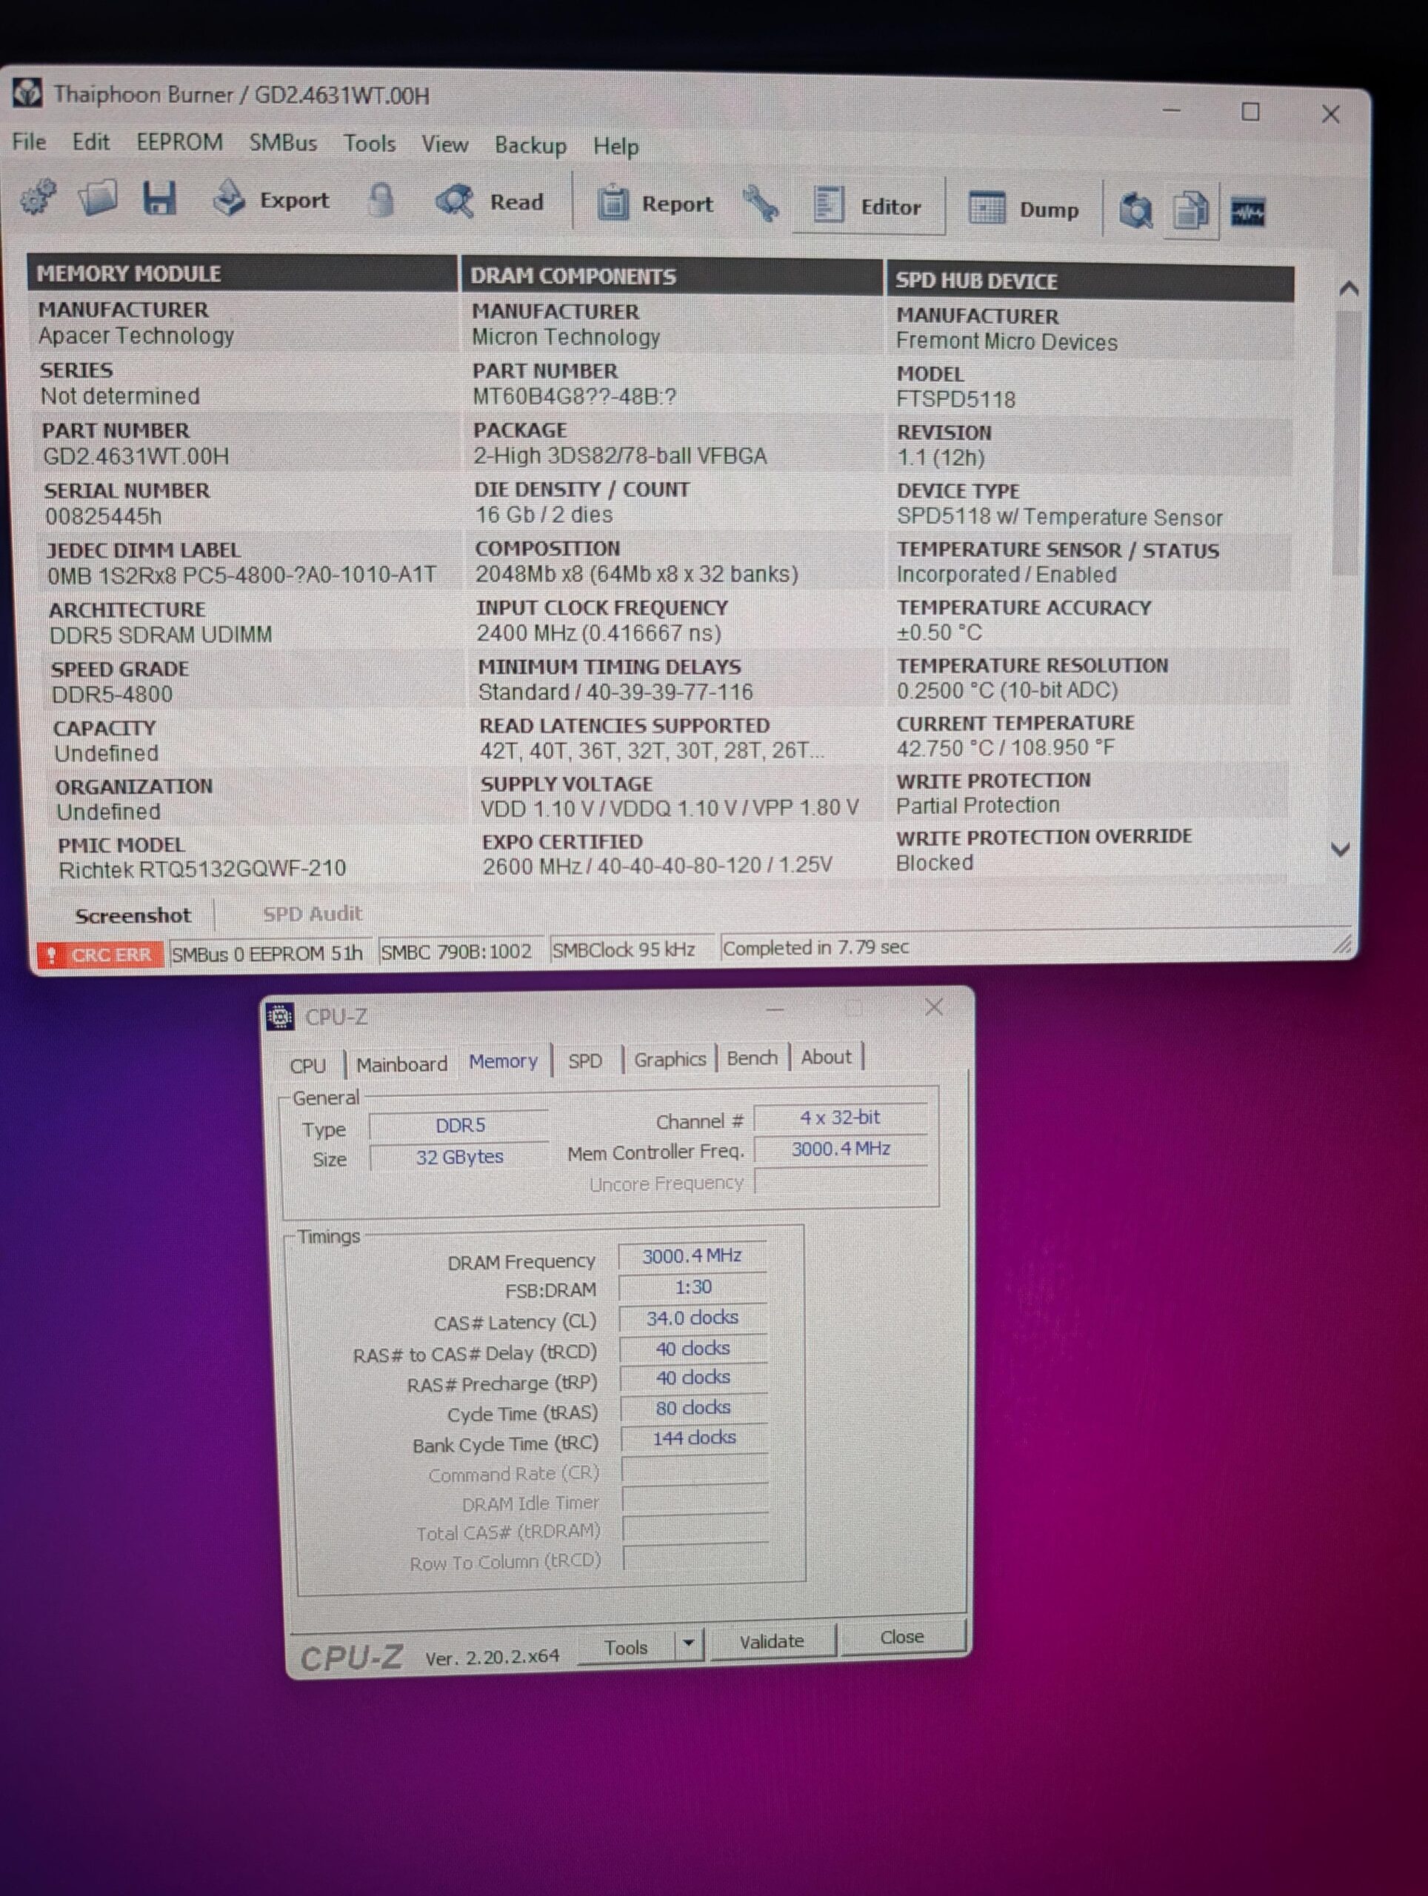
Task: Click the CRC ERR status indicator
Action: point(99,955)
